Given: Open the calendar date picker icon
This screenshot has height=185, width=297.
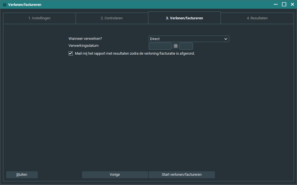Looking at the screenshot, I should click(x=176, y=46).
